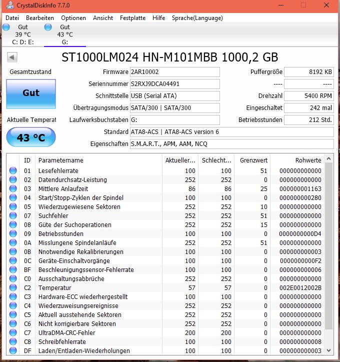
Task: Click status orb in Mittlere Anlaufzeit row
Action: click(13, 188)
